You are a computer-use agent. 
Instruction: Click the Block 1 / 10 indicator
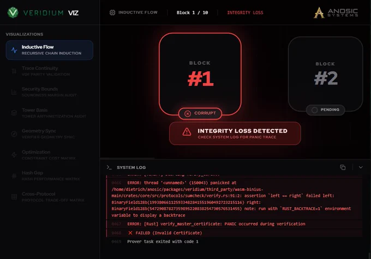[x=192, y=13]
